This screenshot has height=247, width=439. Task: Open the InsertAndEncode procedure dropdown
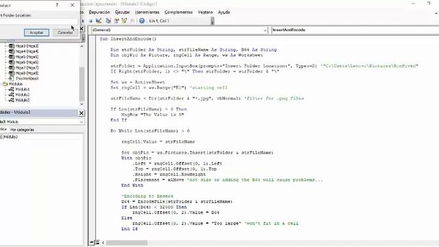[x=355, y=30]
